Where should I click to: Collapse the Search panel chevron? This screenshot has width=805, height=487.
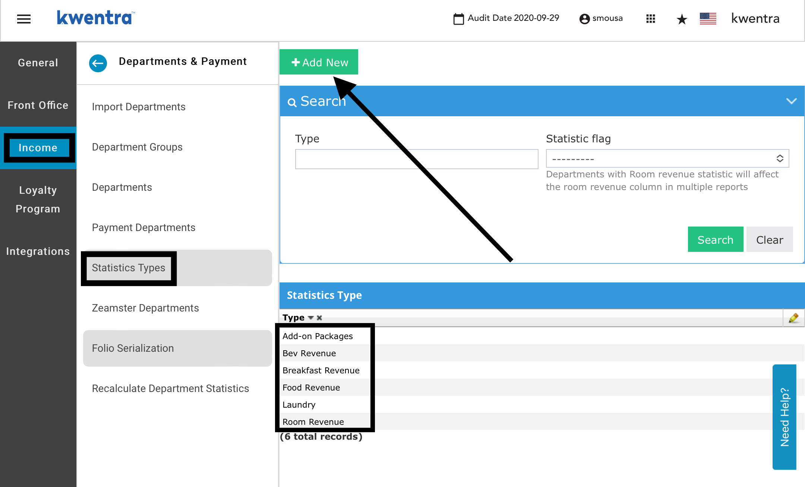791,101
